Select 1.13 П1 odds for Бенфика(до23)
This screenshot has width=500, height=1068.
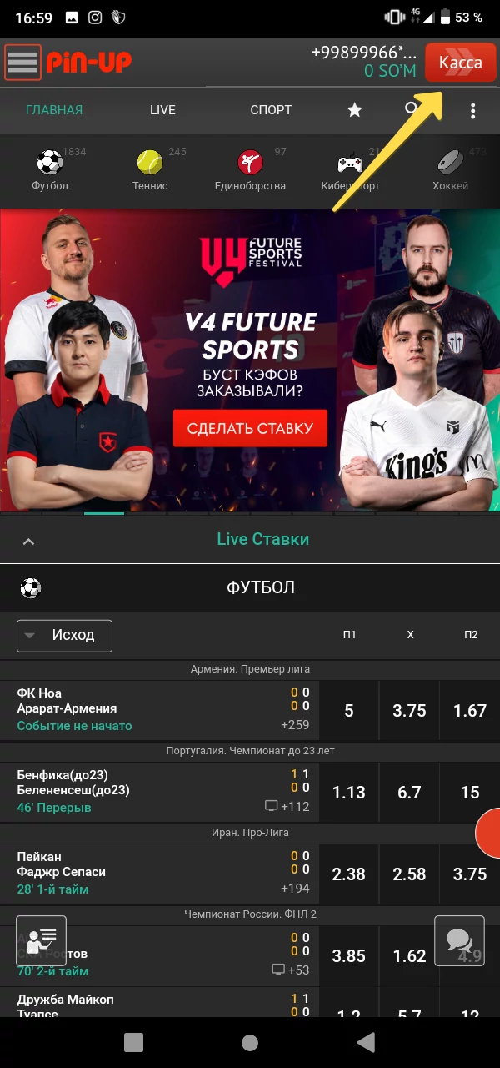tap(348, 793)
